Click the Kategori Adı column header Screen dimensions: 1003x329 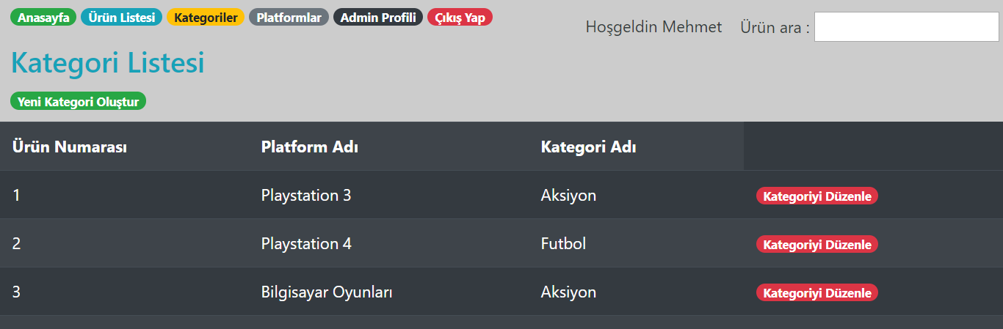[x=588, y=147]
